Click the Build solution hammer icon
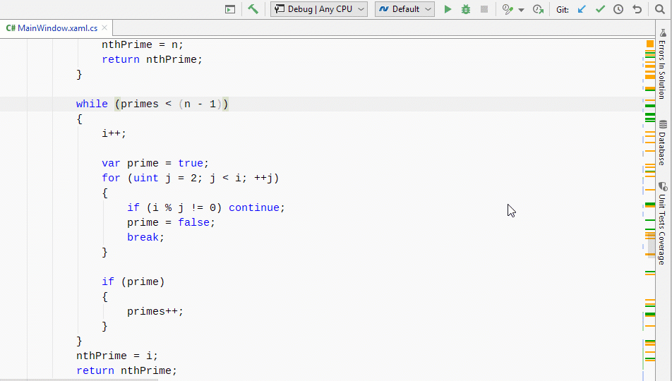The width and height of the screenshot is (672, 381). coord(253,9)
